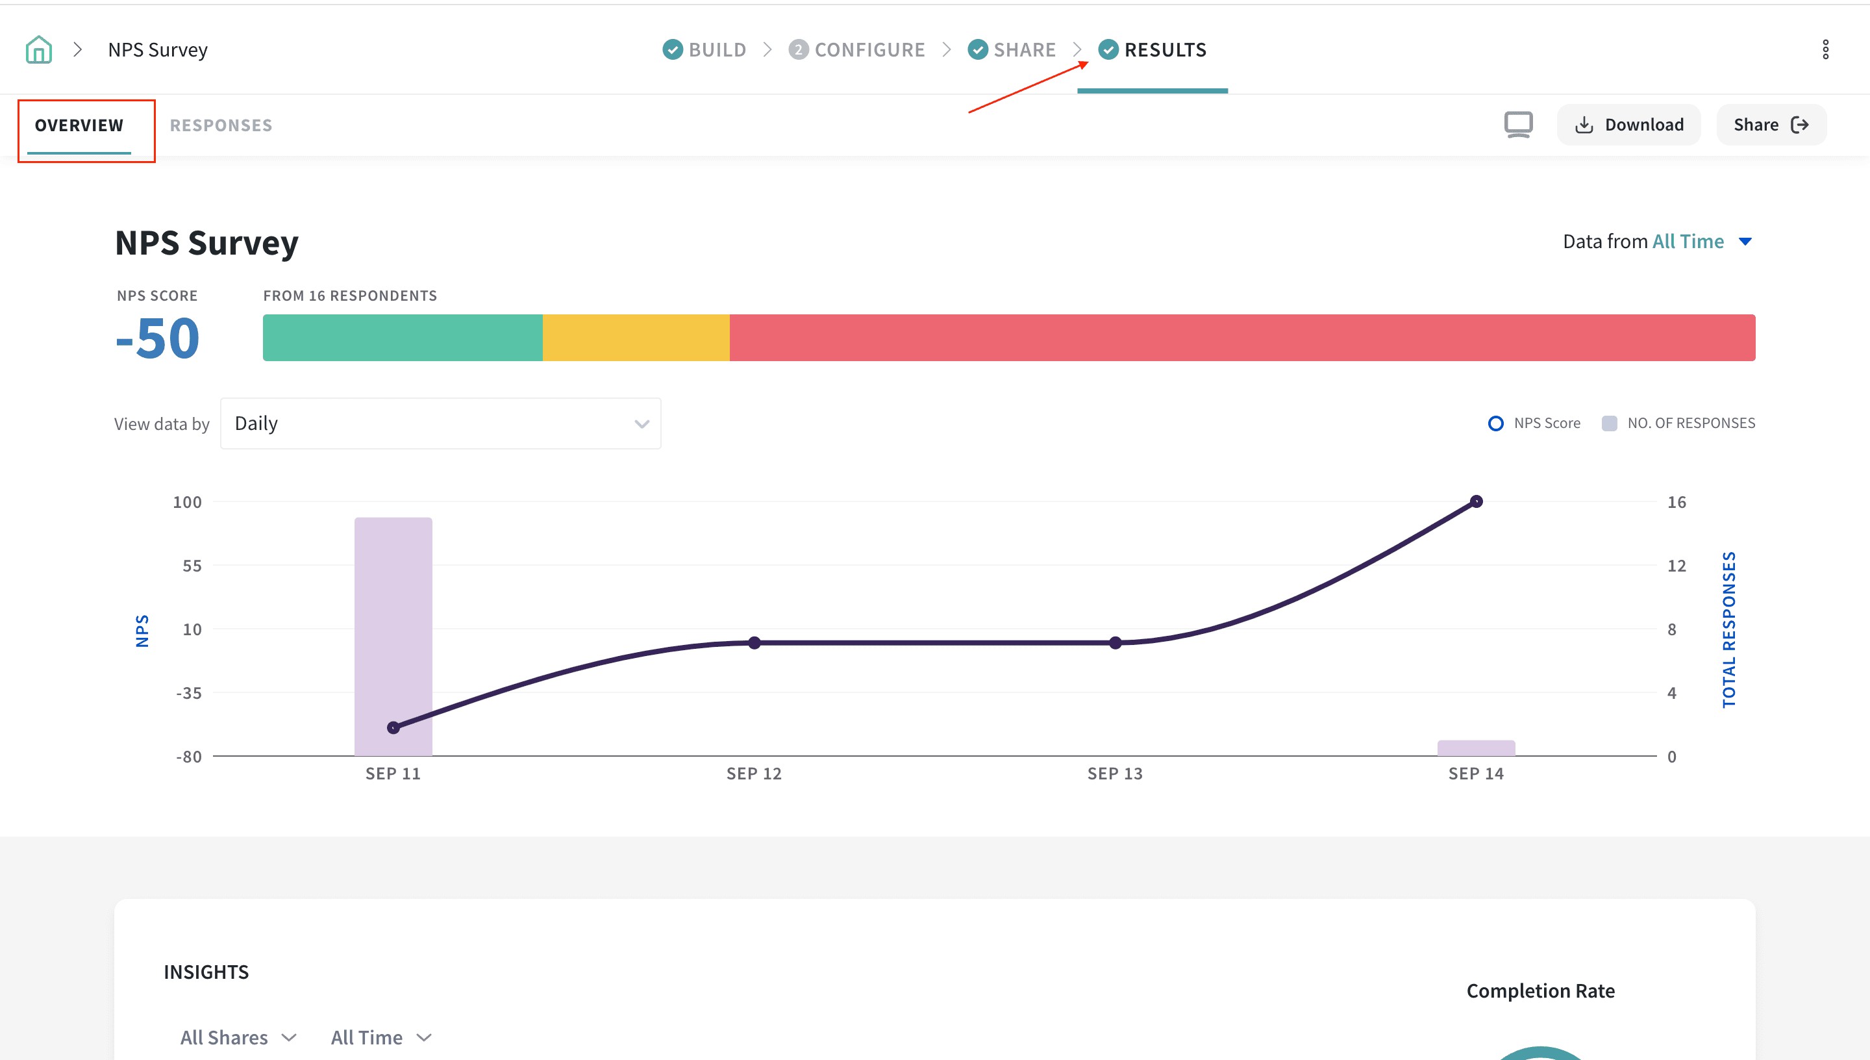Screen dimensions: 1870x1060
Task: Click the Share step checkmark icon
Action: click(x=977, y=49)
